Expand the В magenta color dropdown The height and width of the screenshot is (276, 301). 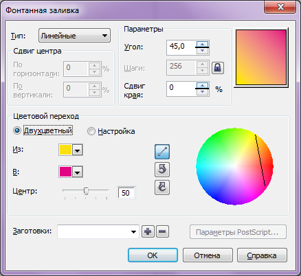point(78,172)
